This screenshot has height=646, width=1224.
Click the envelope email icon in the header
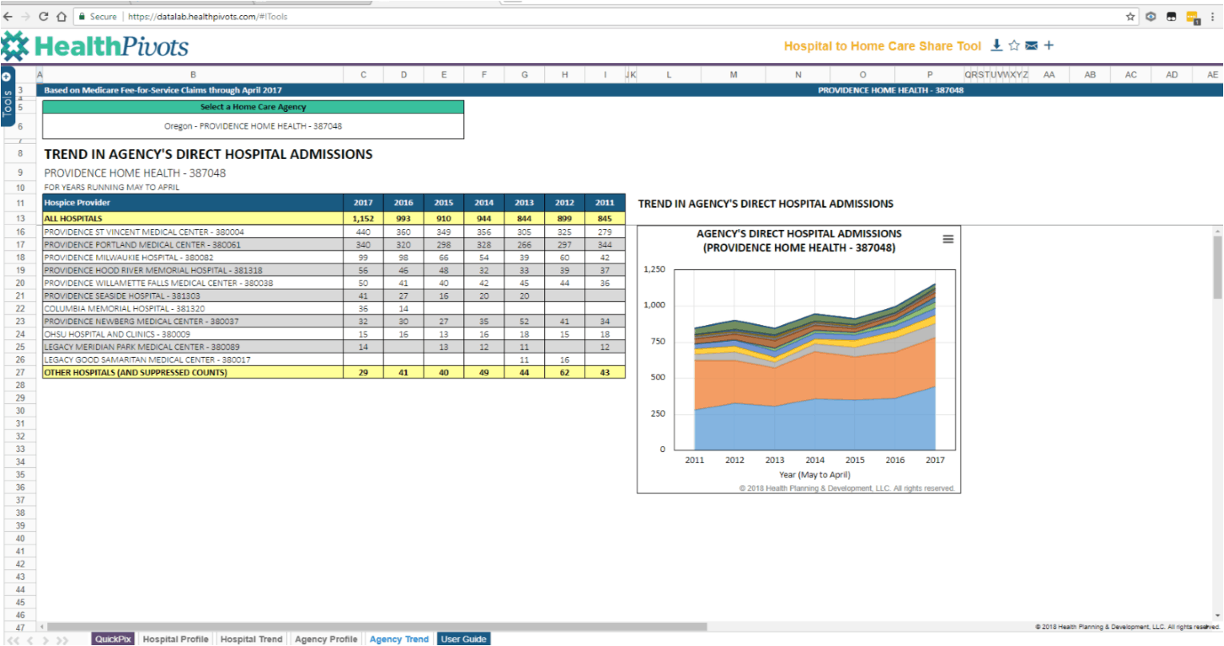coord(1031,46)
